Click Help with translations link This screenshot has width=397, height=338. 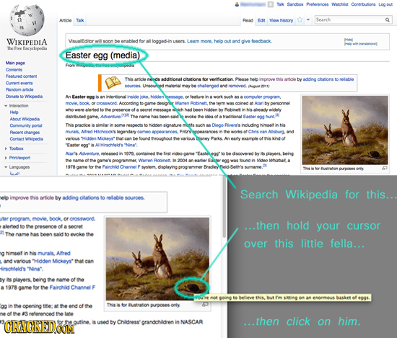[361, 43]
